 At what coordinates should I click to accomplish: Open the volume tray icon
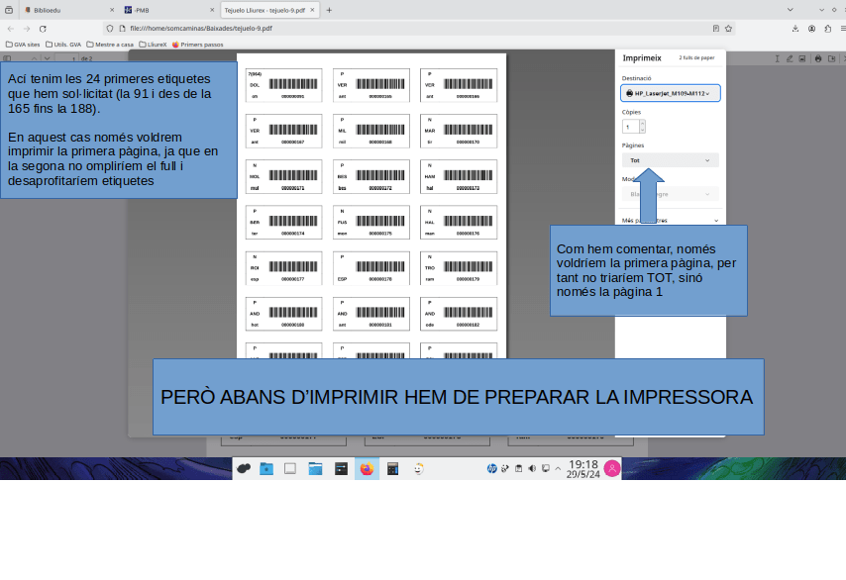(532, 468)
